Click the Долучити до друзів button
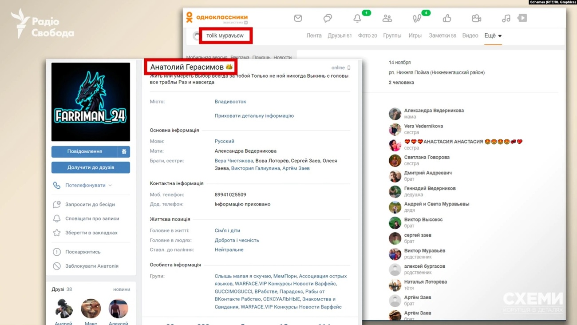Screen dimensions: 577x325 point(91,167)
